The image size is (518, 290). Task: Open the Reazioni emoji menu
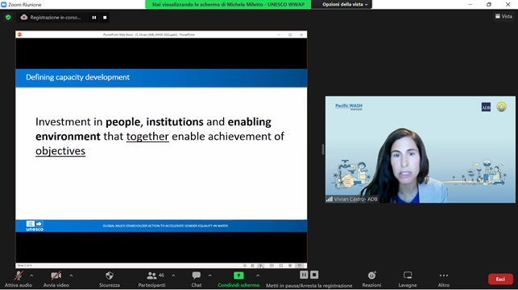(371, 279)
